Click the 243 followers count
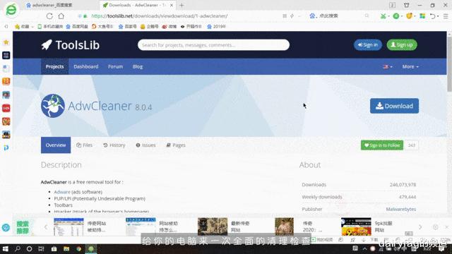 tap(411, 145)
